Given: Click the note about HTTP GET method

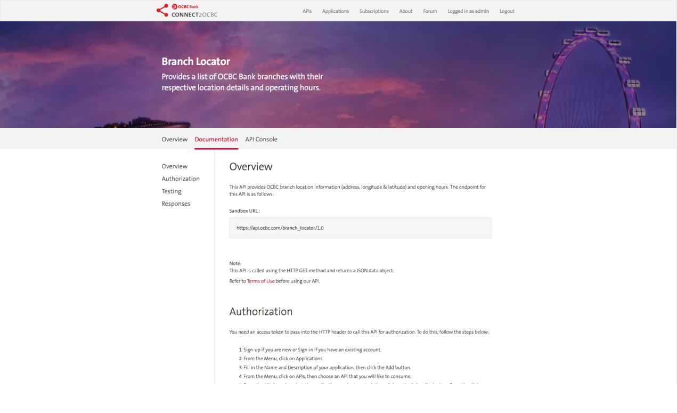Looking at the screenshot, I should 312,271.
